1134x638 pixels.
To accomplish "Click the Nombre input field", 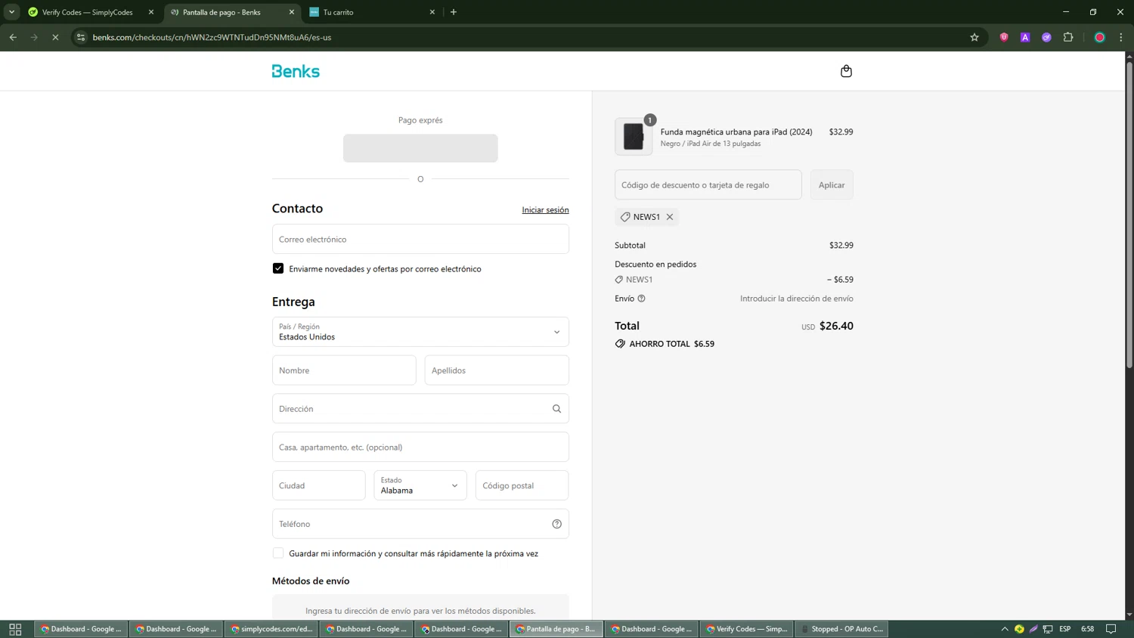I will [x=344, y=370].
